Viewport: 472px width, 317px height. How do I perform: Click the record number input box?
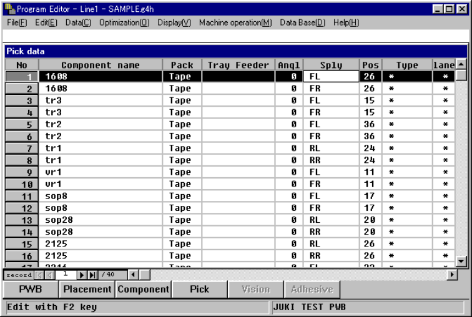click(66, 275)
